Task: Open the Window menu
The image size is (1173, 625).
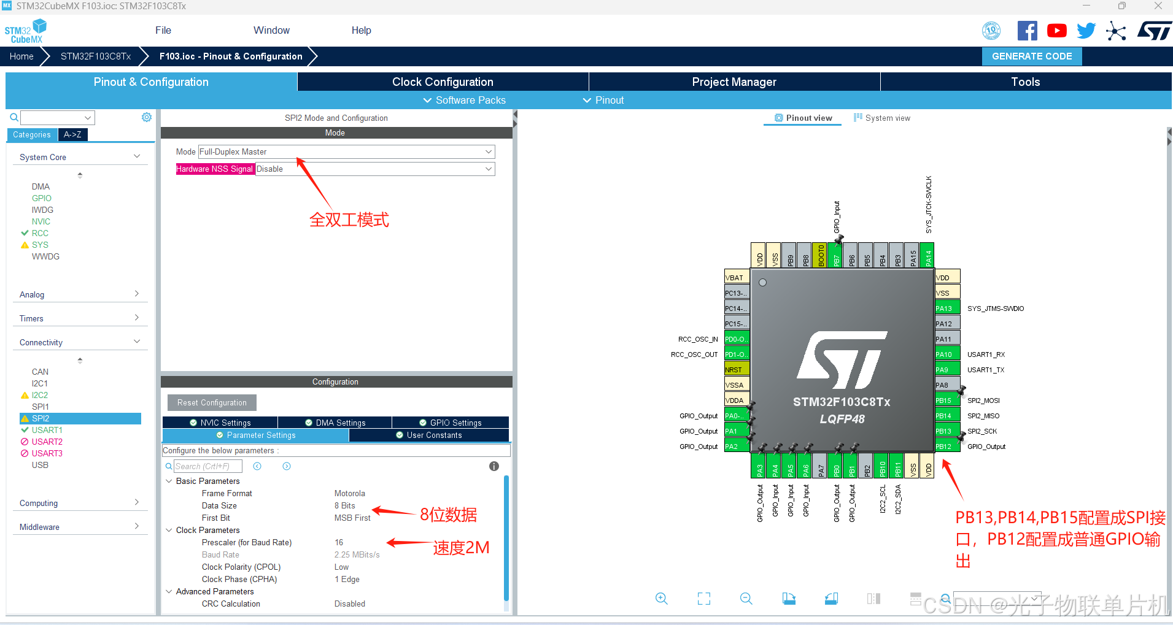Action: point(271,30)
